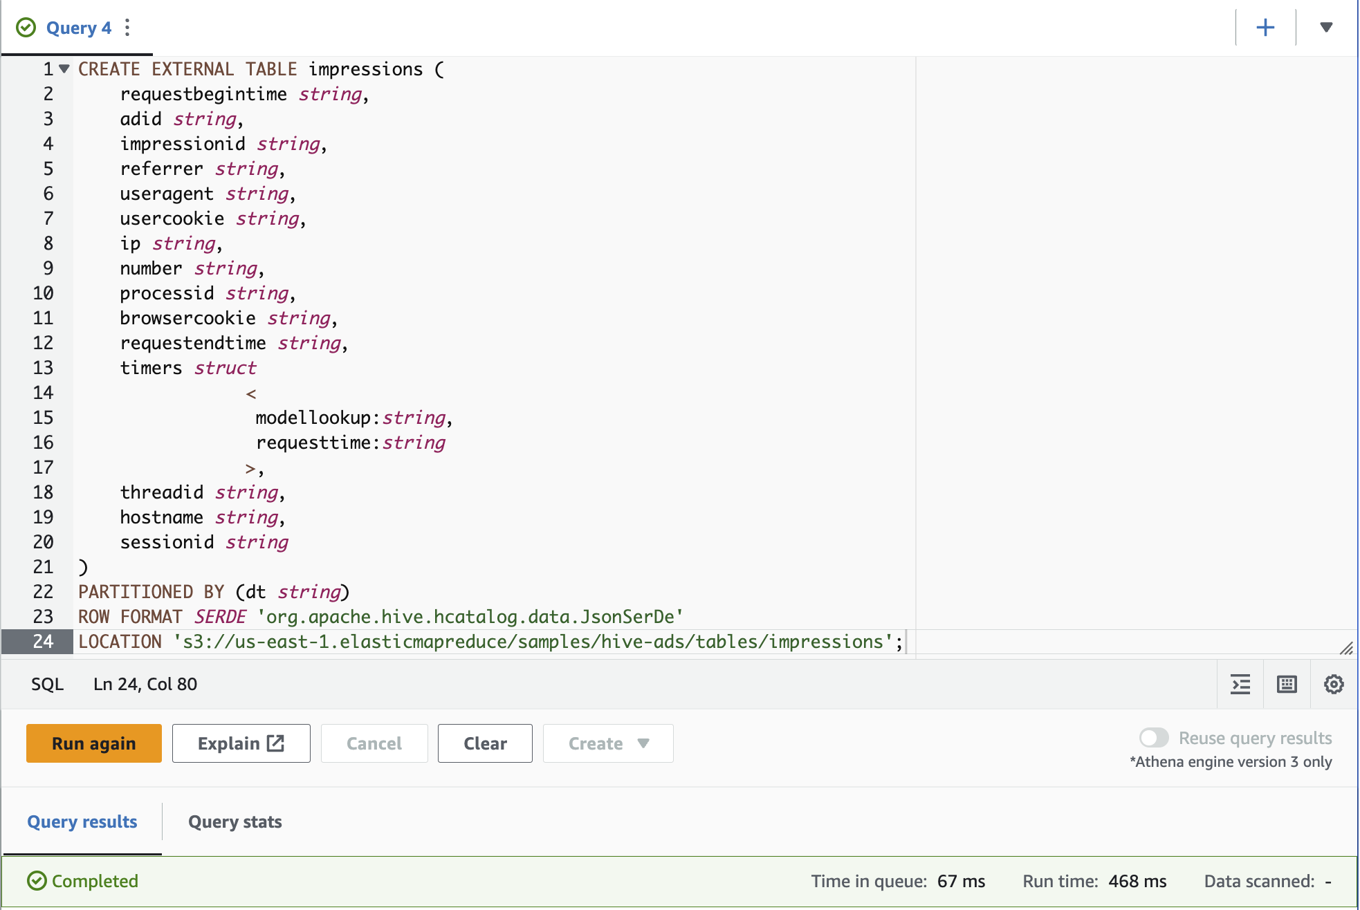Viewport: 1360px width, 910px height.
Task: Open Query 4 tab options menu
Action: point(127,28)
